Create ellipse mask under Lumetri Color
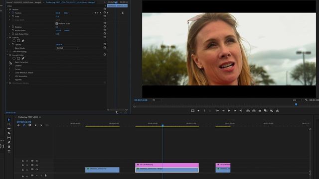 14,59
